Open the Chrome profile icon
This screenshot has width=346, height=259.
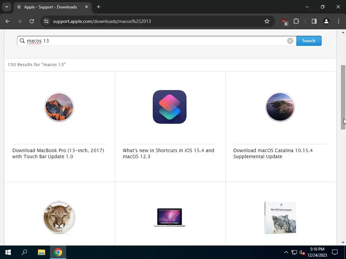click(x=326, y=21)
